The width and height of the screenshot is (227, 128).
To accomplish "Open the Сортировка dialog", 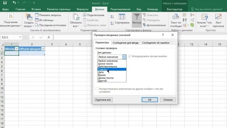I will click(122, 19).
